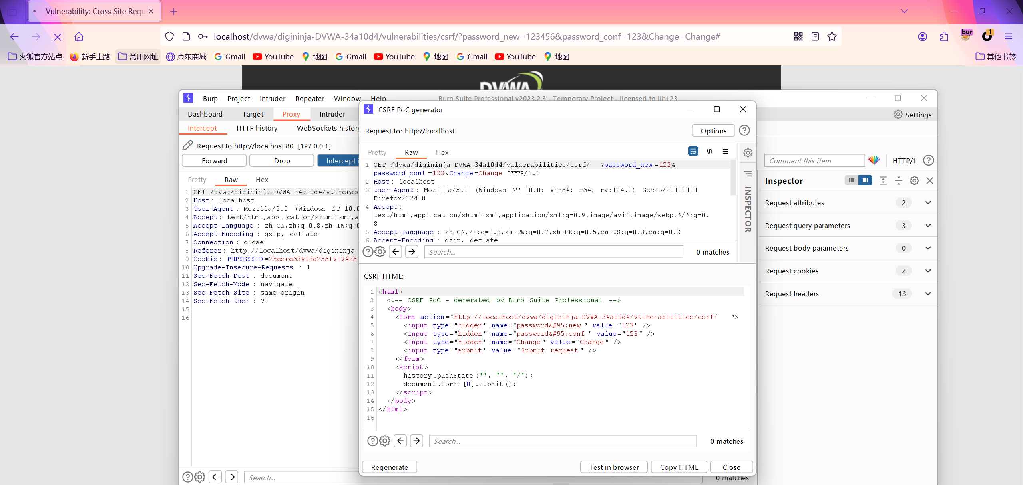Open the Burp menu
The height and width of the screenshot is (485, 1023).
210,98
